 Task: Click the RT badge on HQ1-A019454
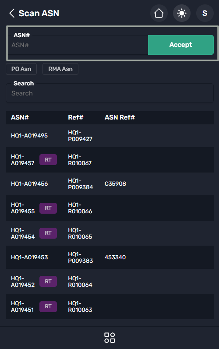pyautogui.click(x=48, y=233)
